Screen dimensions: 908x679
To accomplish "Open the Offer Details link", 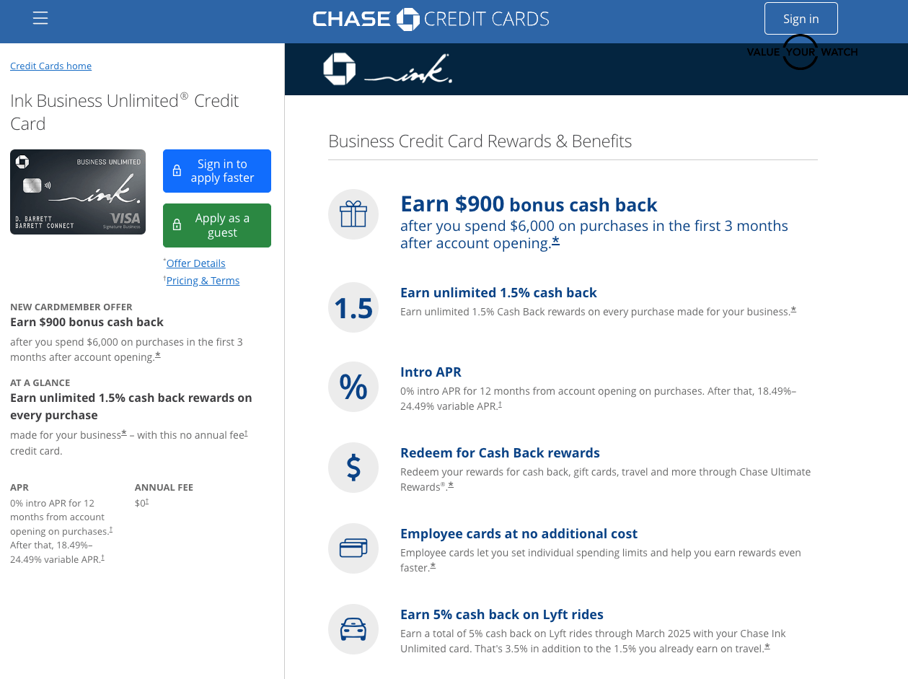I will tap(195, 263).
